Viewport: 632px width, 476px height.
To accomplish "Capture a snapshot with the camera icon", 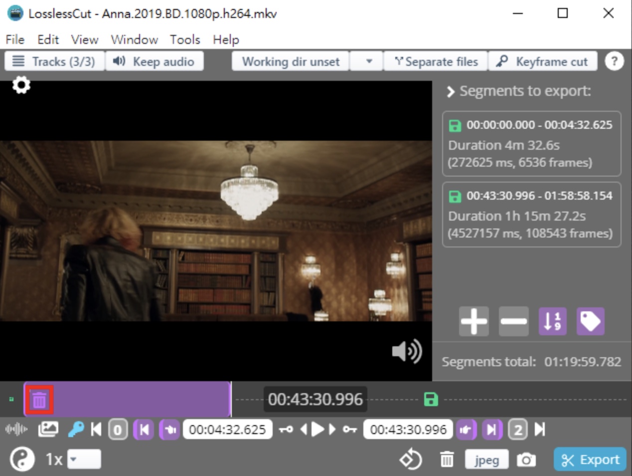I will click(x=526, y=459).
